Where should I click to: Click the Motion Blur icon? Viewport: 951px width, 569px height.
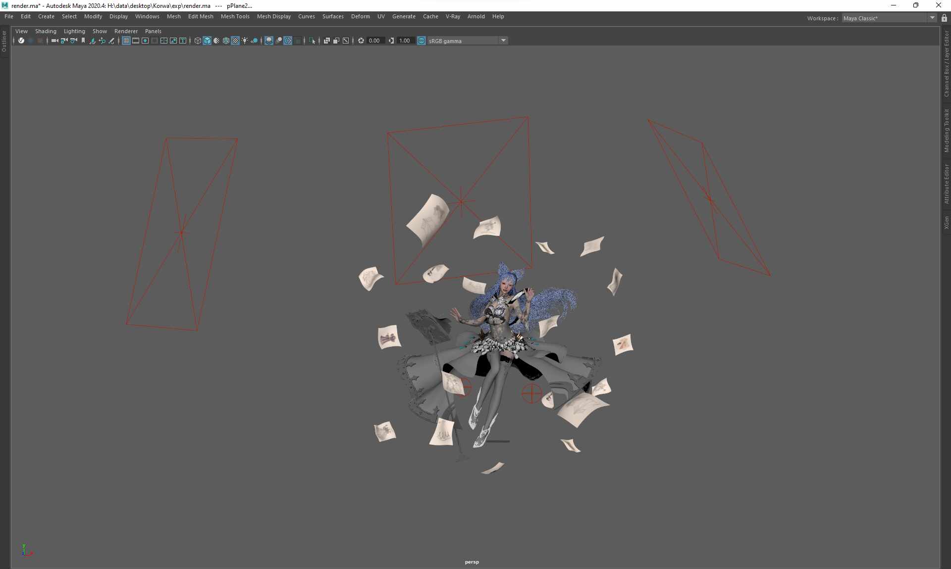[x=279, y=41]
